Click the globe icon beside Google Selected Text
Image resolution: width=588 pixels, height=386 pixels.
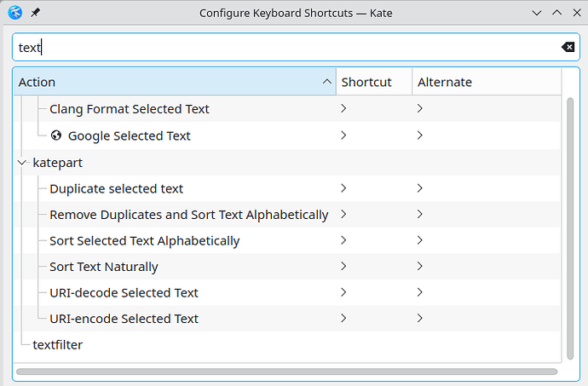click(56, 135)
